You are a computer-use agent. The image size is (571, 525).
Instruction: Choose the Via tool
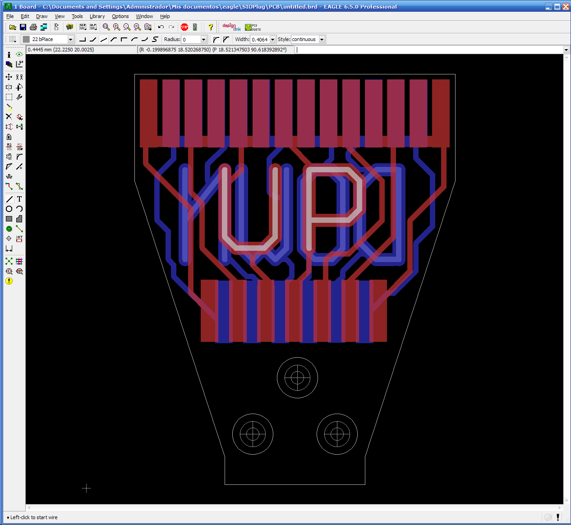point(9,229)
